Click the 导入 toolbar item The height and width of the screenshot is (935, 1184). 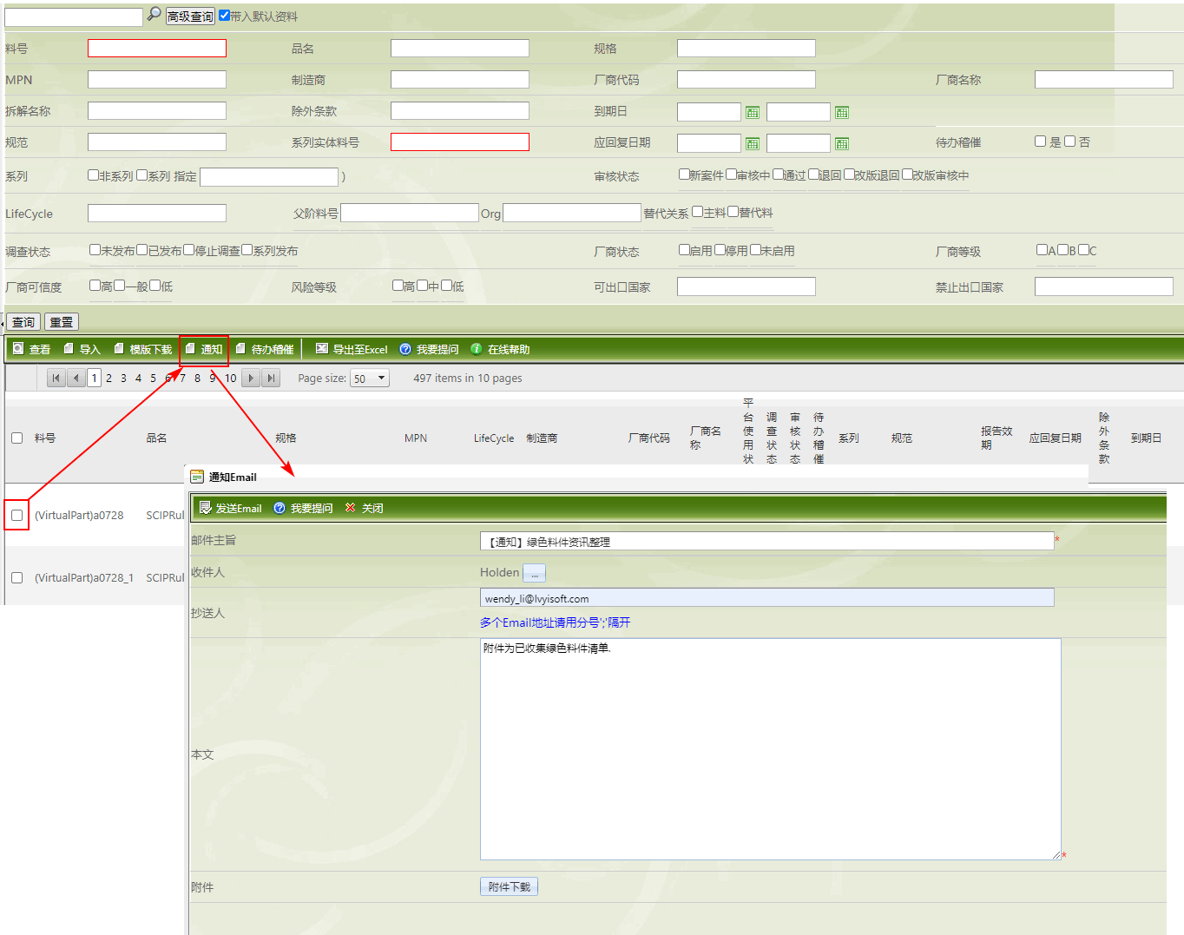click(82, 349)
